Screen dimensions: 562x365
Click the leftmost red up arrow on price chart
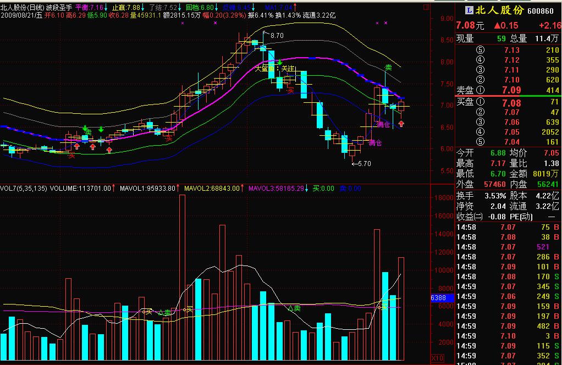pyautogui.click(x=76, y=146)
